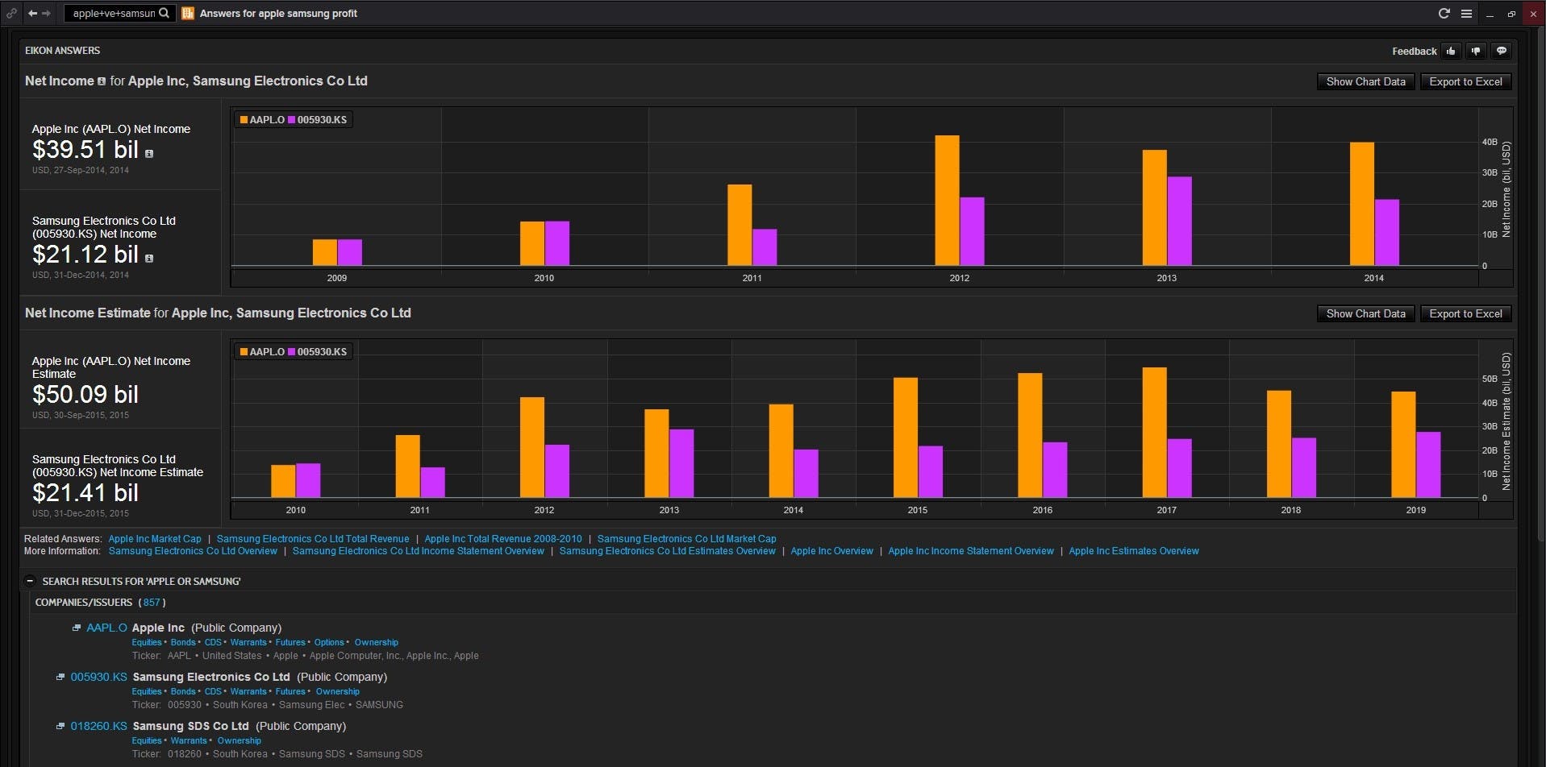Open Apple Inc Income Statement Overview link

pos(971,551)
